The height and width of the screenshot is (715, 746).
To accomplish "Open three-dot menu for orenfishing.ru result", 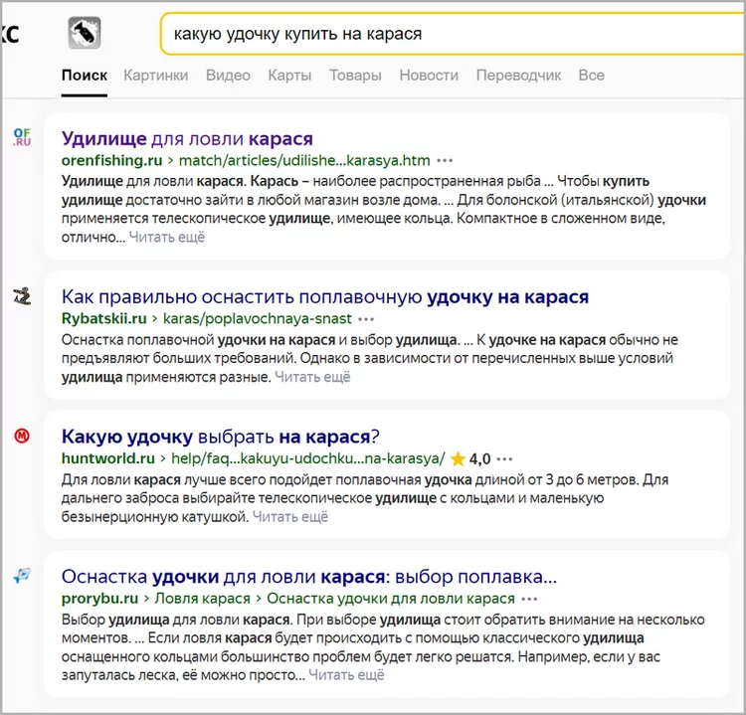I will pos(445,161).
